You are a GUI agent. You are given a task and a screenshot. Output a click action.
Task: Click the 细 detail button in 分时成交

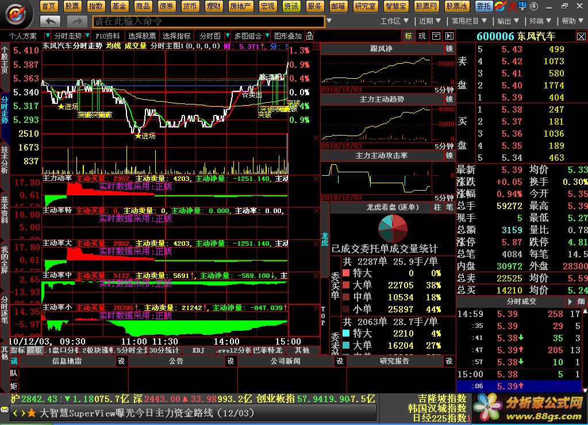point(581,302)
